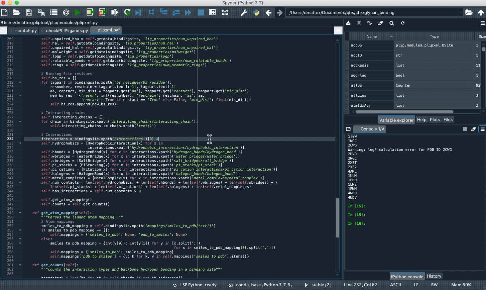Open Preferences with the wrench icon

click(x=244, y=13)
